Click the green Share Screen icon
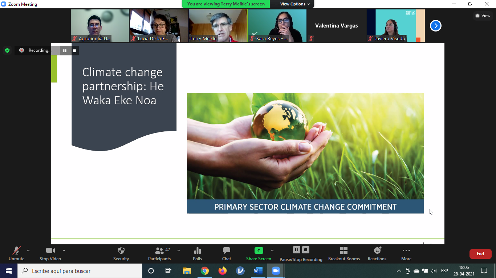Image resolution: width=496 pixels, height=278 pixels. pyautogui.click(x=259, y=250)
